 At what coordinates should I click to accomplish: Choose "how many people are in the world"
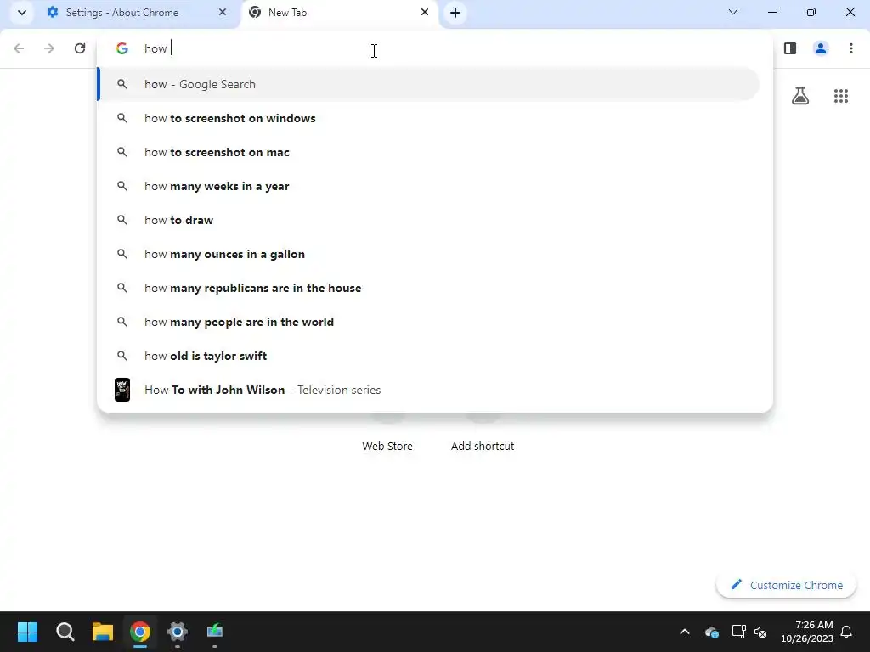429,322
